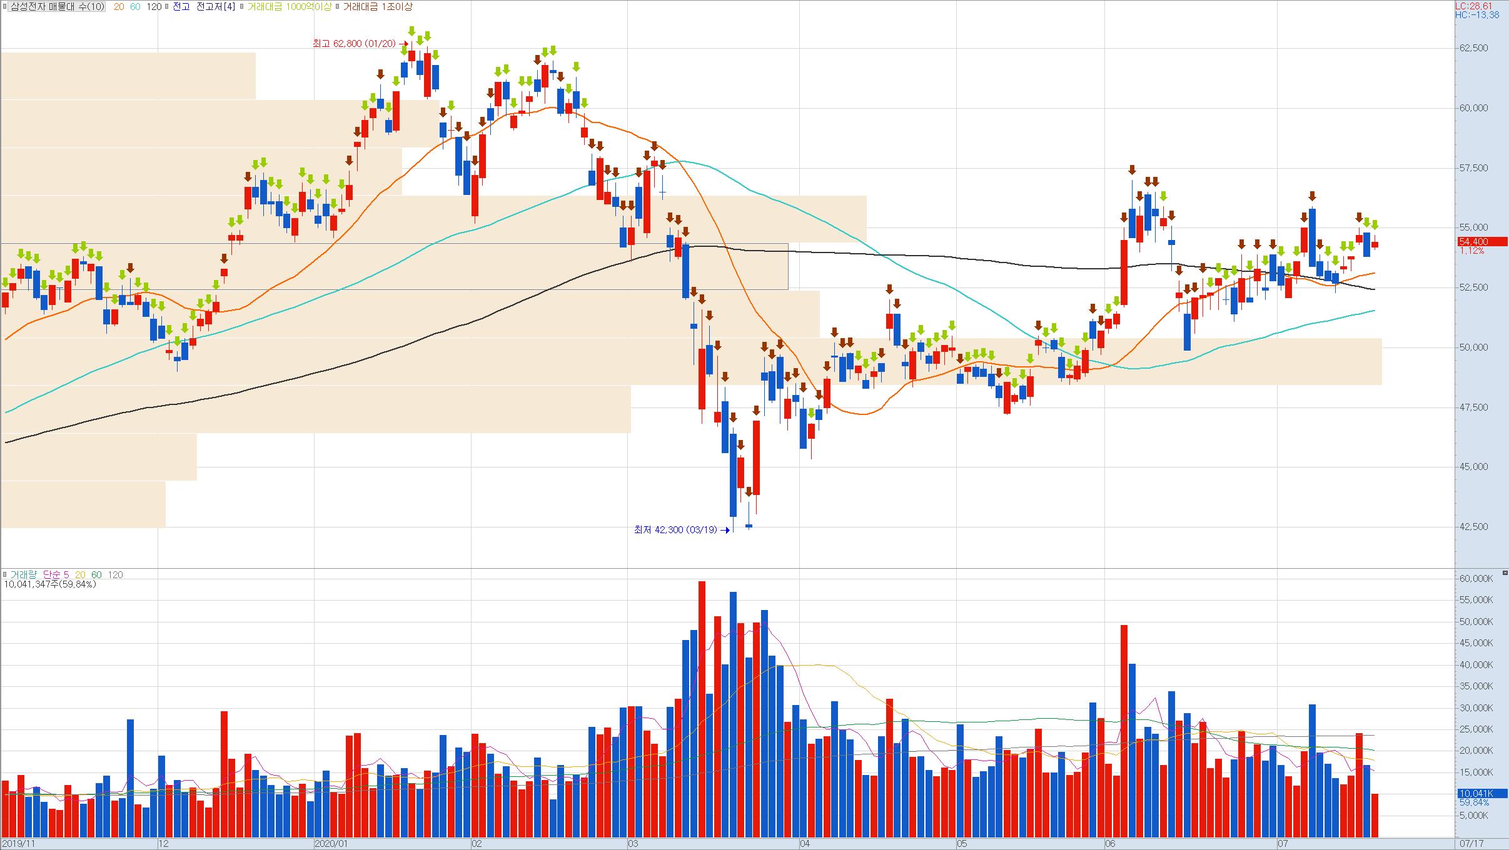Toggle the square before 거래대금 1조이상
The image size is (1509, 850).
pyautogui.click(x=338, y=7)
